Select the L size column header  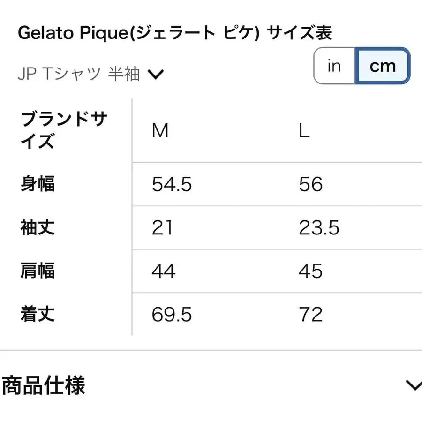click(x=304, y=131)
